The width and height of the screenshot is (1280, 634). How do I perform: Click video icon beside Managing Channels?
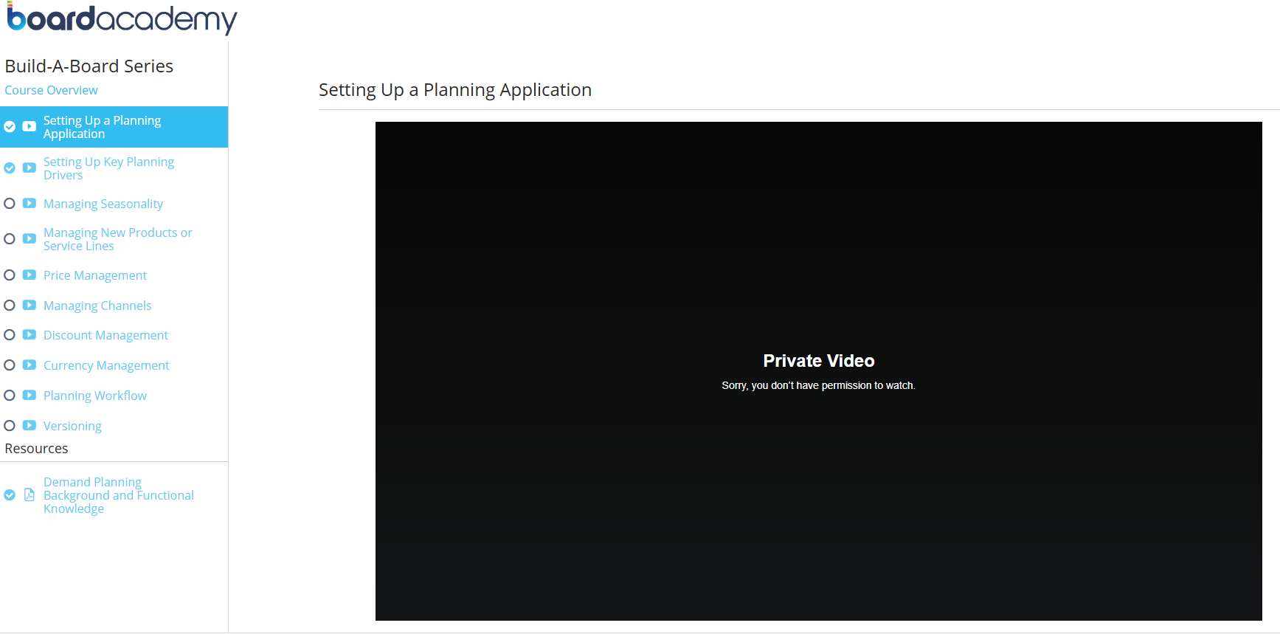click(30, 305)
